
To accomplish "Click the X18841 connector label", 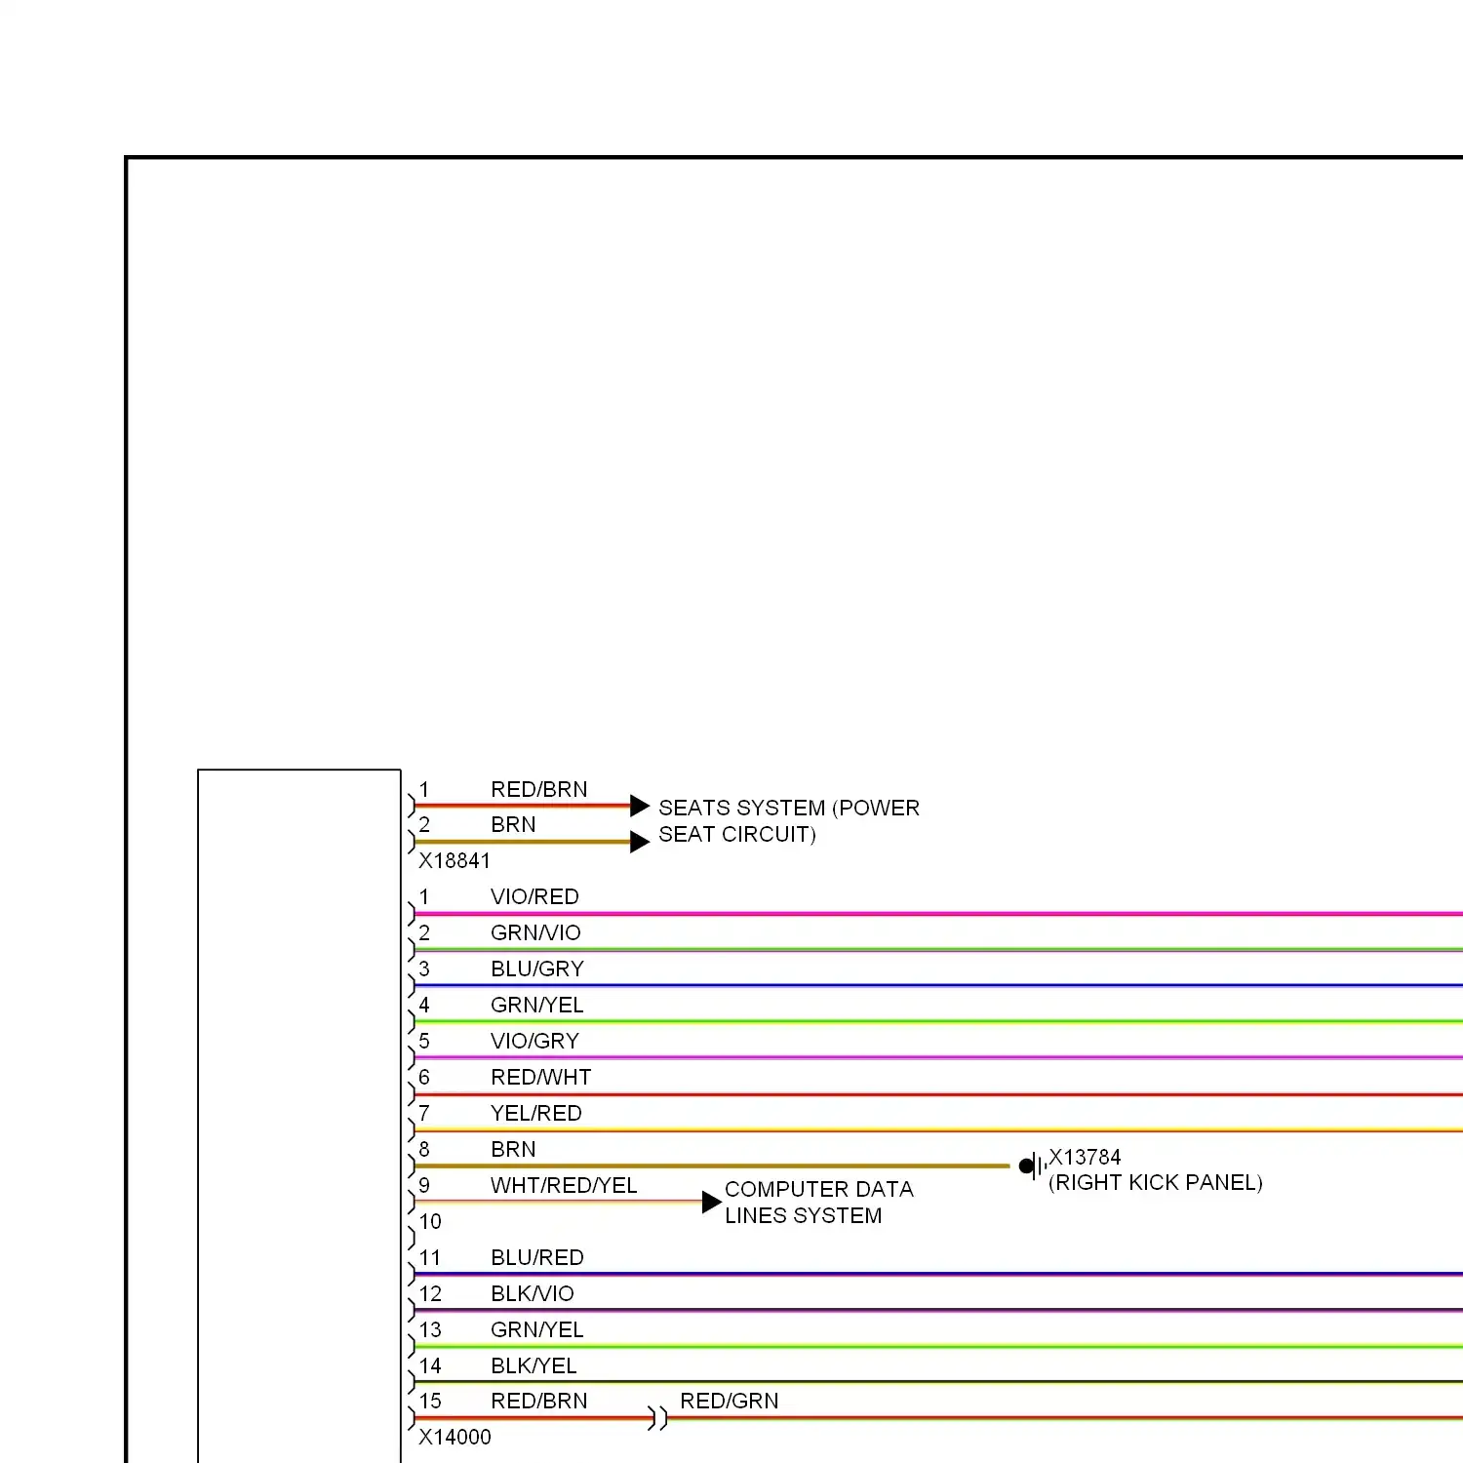I will click(455, 860).
